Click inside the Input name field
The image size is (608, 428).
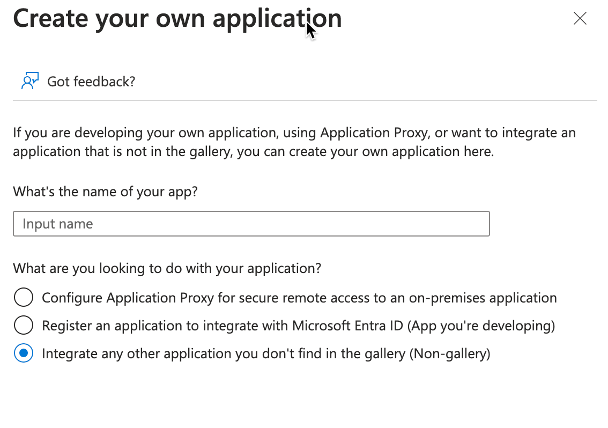251,224
